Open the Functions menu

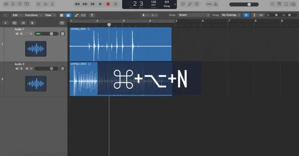[x=33, y=15]
